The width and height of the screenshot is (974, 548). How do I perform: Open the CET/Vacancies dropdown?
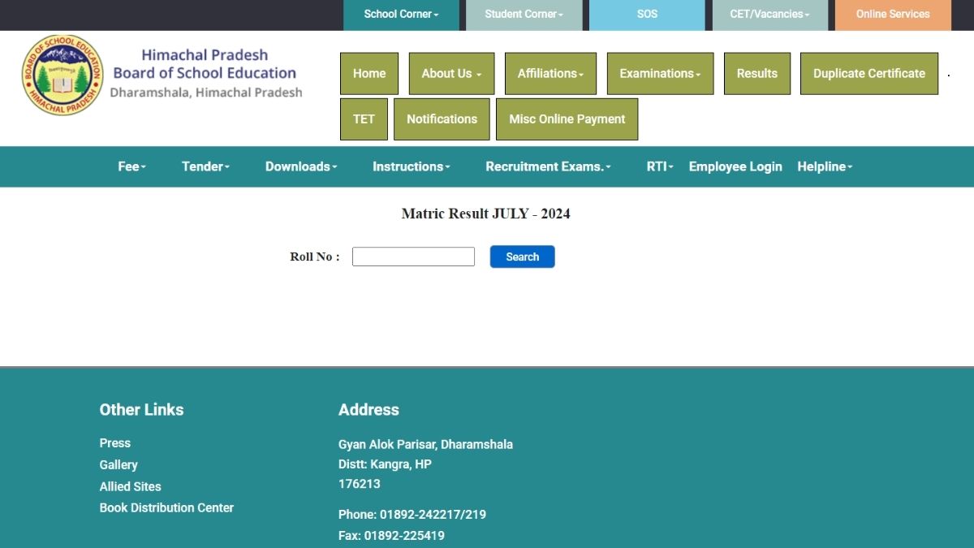coord(769,14)
